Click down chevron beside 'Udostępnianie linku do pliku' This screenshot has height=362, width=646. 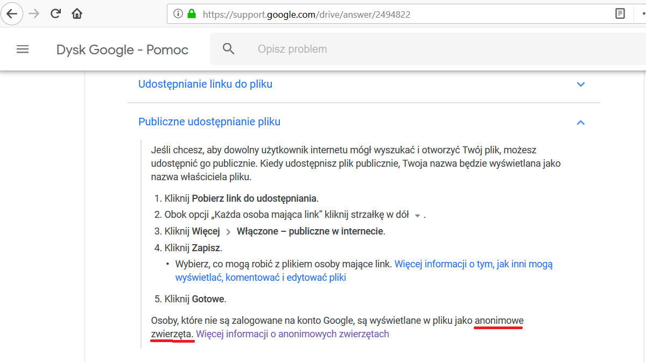[580, 84]
